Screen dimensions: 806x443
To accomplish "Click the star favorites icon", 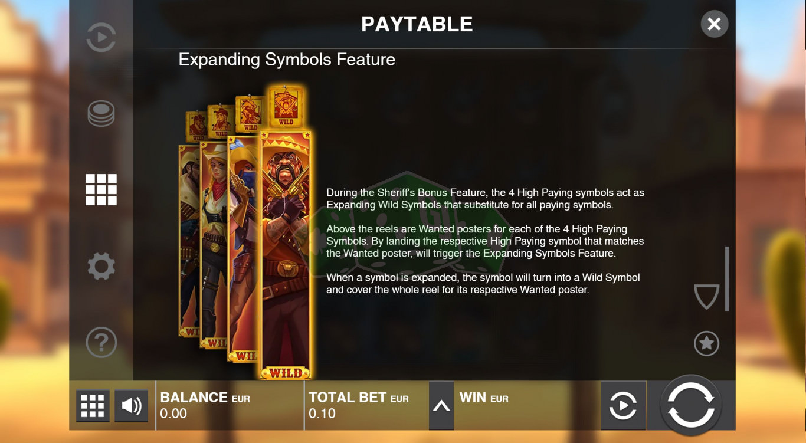I will (706, 343).
